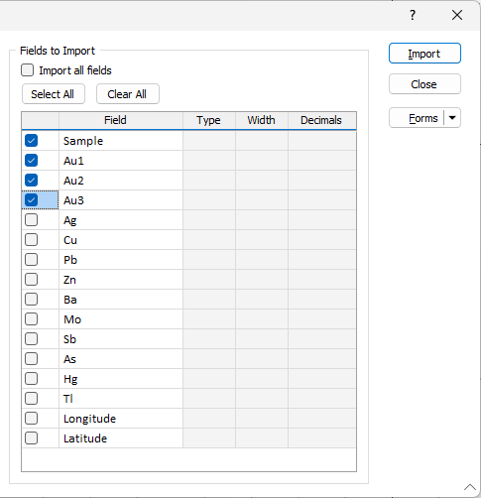Click the Select All button
Viewport: 481px width, 498px height.
pos(54,94)
